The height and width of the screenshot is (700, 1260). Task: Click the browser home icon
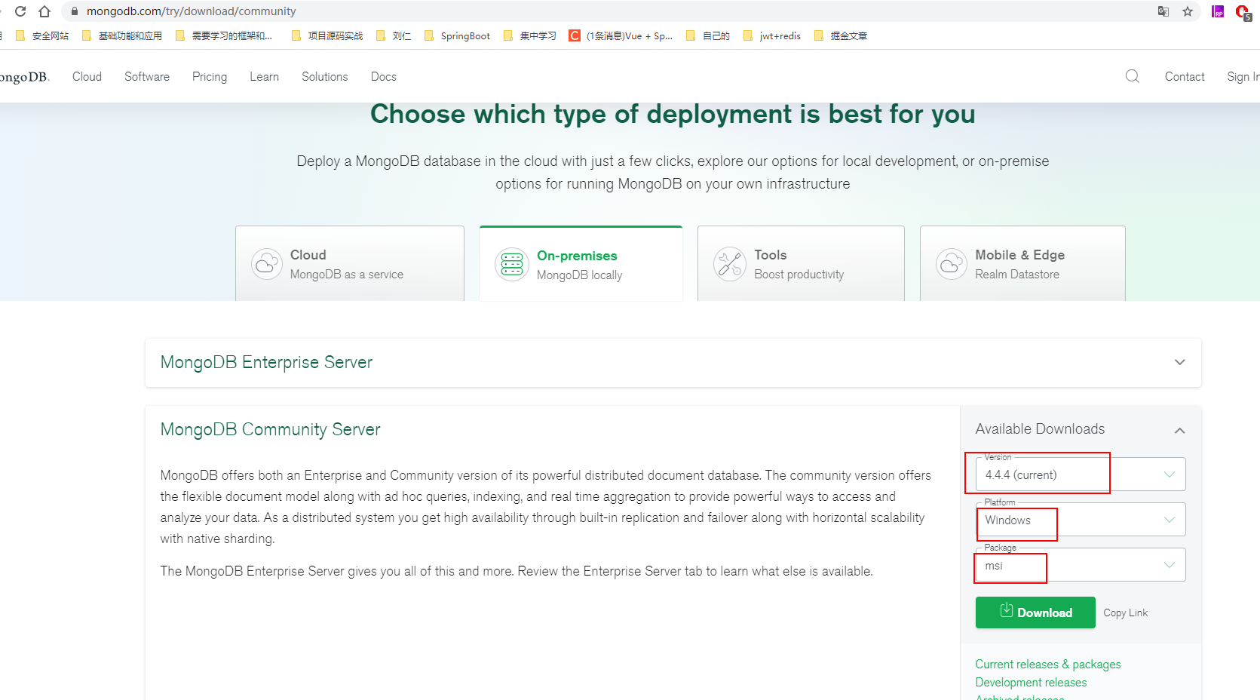click(x=44, y=11)
